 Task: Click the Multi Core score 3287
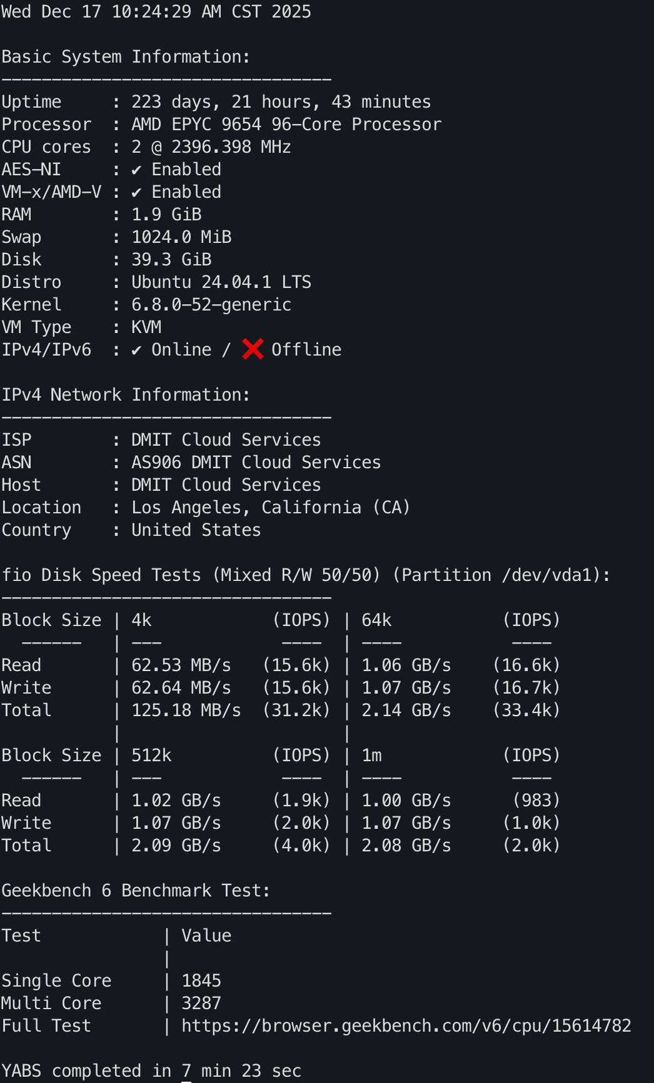(x=201, y=1003)
